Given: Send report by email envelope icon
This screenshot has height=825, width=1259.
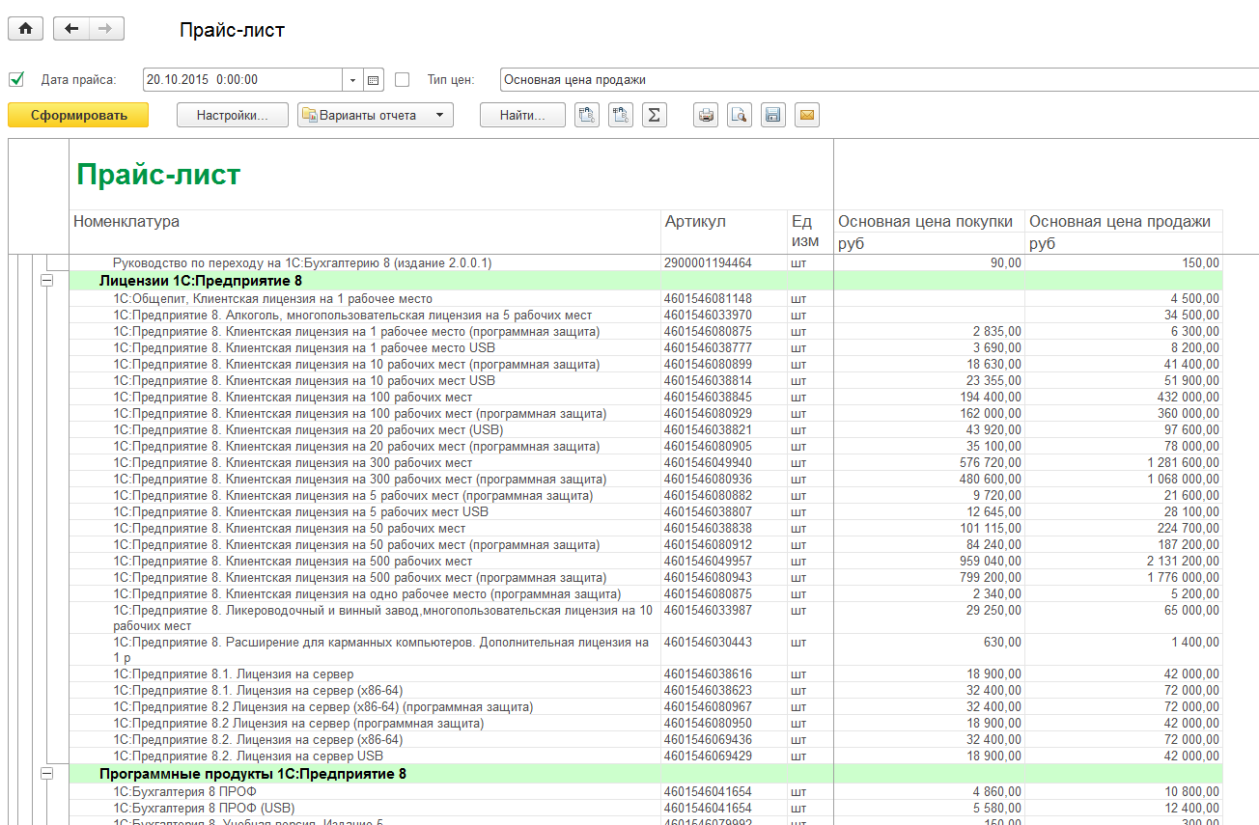Looking at the screenshot, I should coord(807,116).
